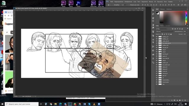Toggle layer filtering on/off switch
The height and width of the screenshot is (106, 189).
[x=188, y=29]
